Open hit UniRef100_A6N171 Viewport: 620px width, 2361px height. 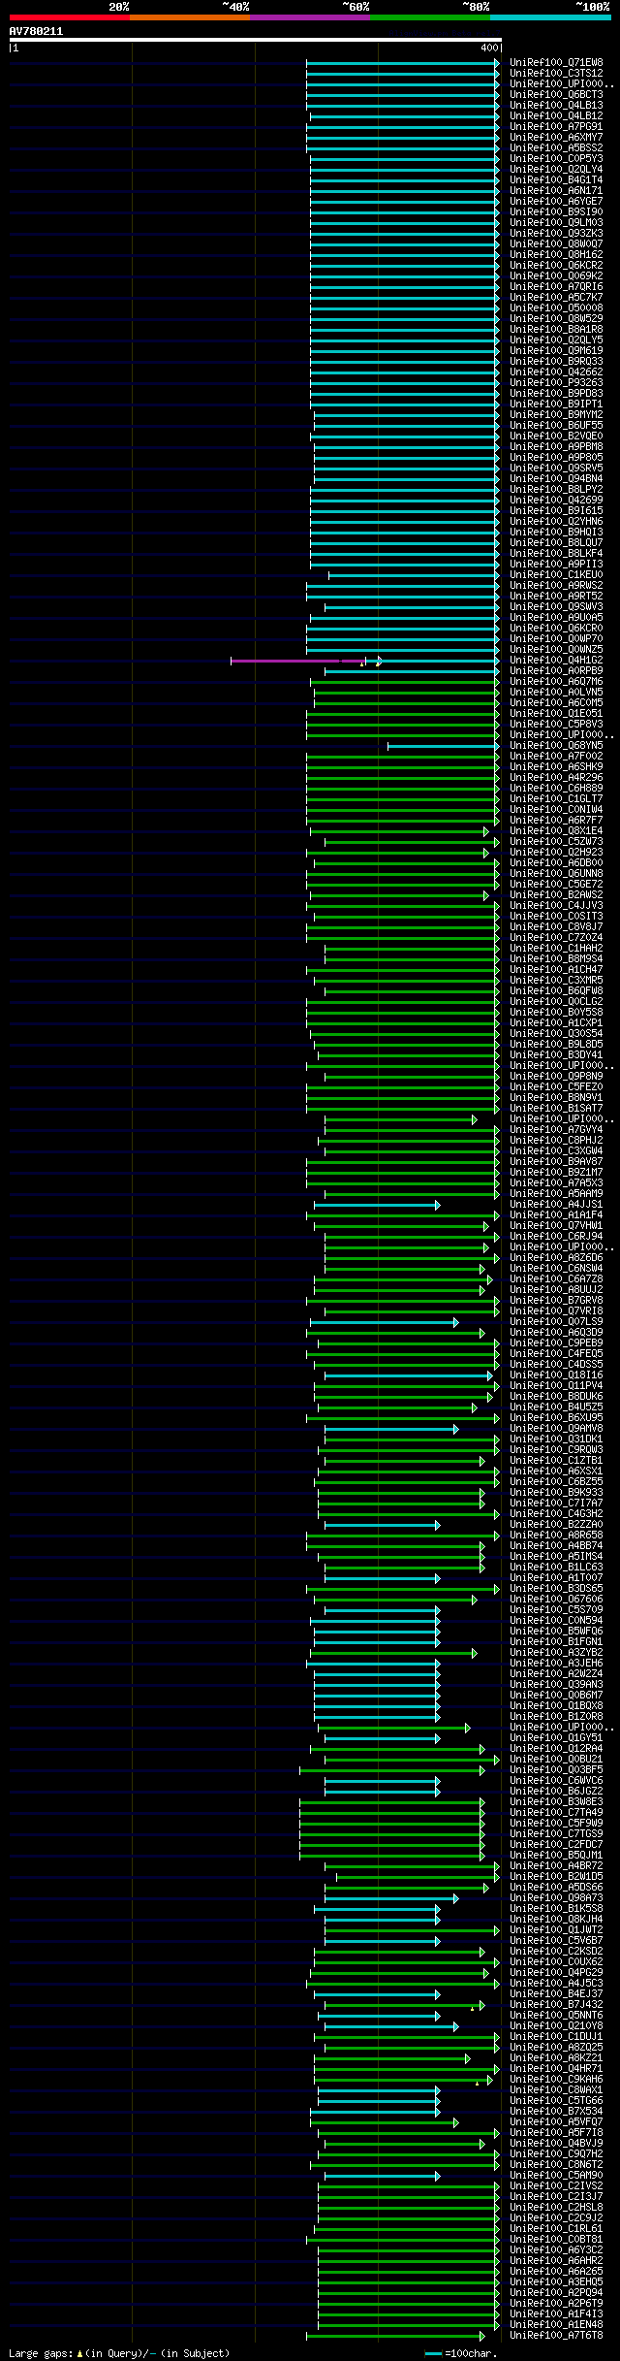556,191
